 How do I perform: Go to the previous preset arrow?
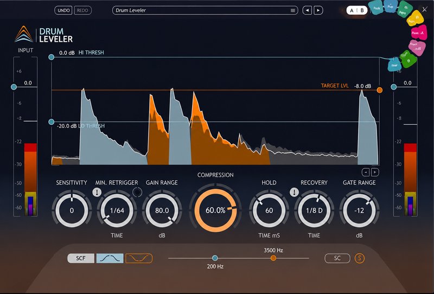(x=307, y=10)
